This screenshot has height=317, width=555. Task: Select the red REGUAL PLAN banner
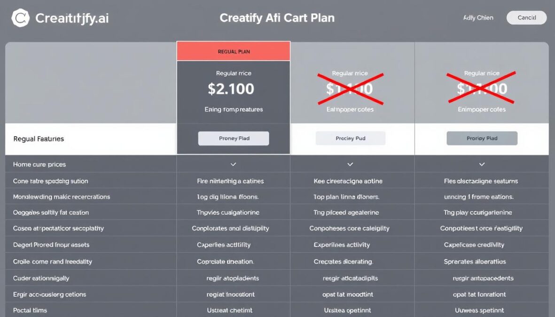tap(233, 51)
